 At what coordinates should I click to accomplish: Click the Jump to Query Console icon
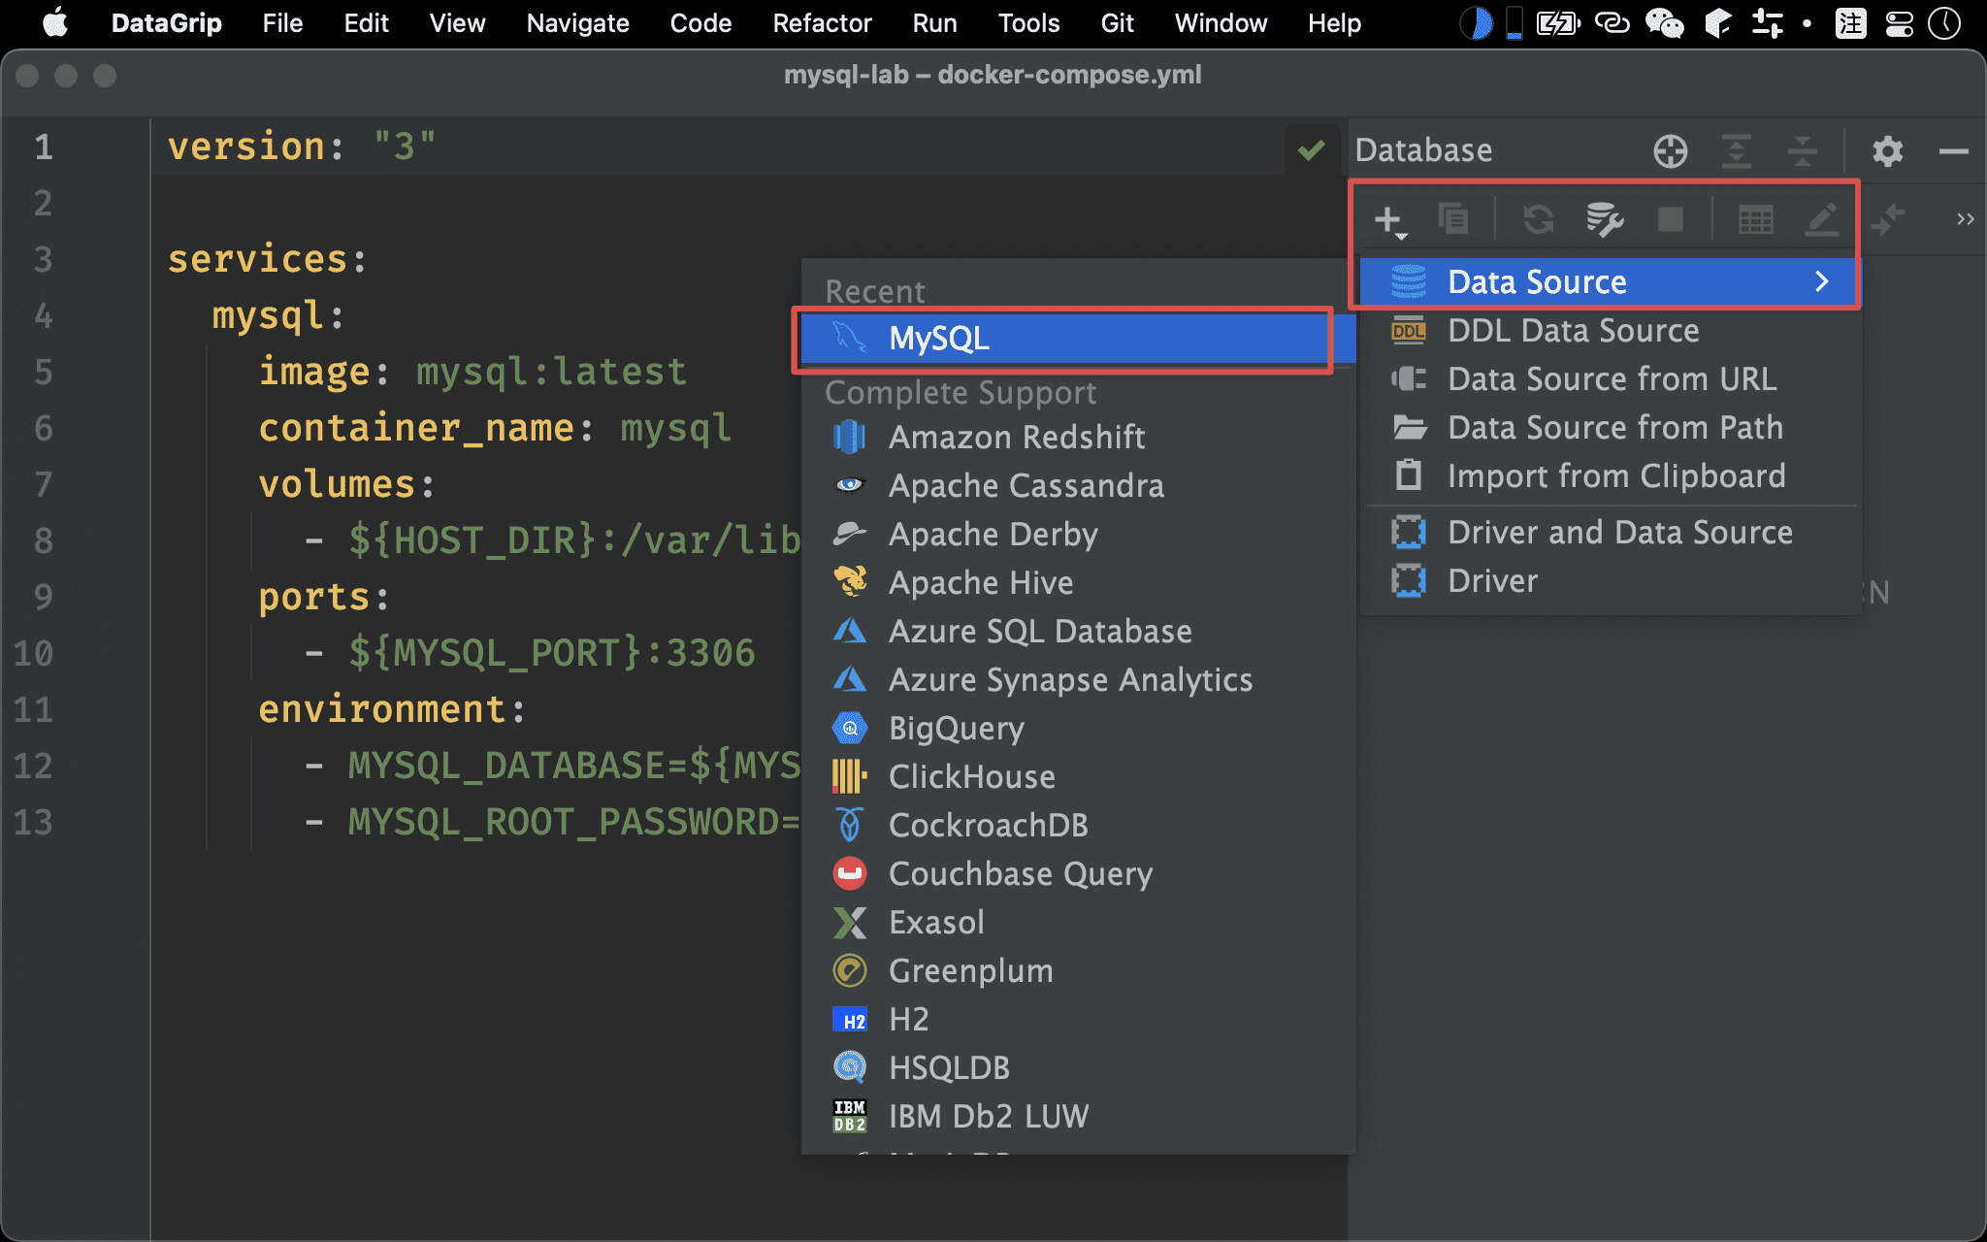pyautogui.click(x=1887, y=219)
